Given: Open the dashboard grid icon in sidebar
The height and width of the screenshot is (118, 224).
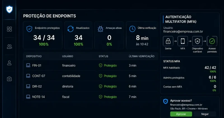Looking at the screenshot, I should click(10, 29).
